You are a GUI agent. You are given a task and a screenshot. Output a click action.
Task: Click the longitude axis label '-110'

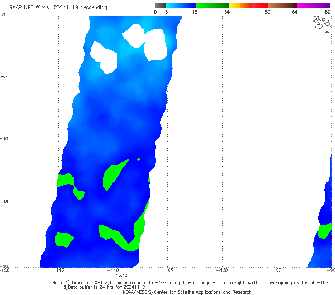[113, 270]
